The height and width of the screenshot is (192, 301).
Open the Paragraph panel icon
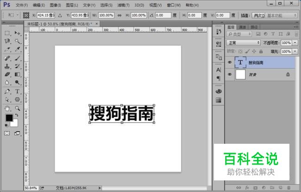219,78
